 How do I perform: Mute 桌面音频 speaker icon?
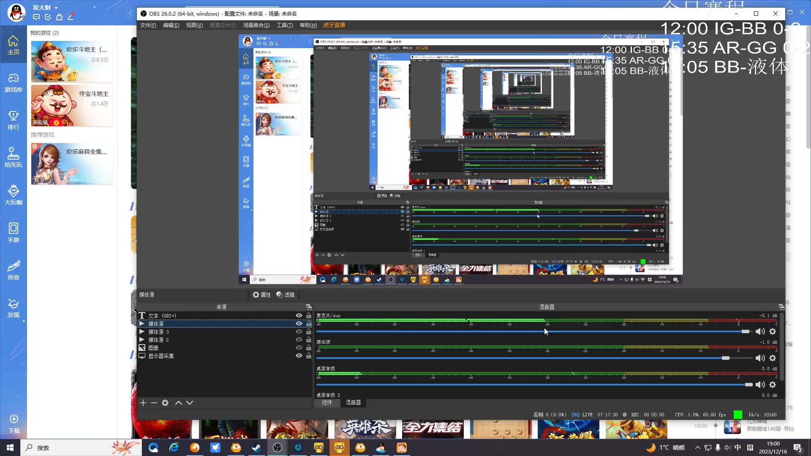click(x=760, y=385)
